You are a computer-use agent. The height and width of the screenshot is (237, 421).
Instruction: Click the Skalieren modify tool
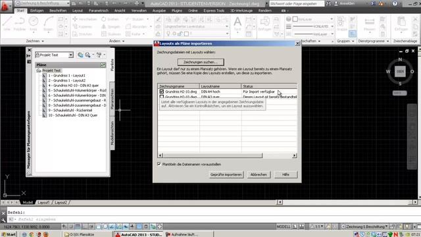coord(111,34)
